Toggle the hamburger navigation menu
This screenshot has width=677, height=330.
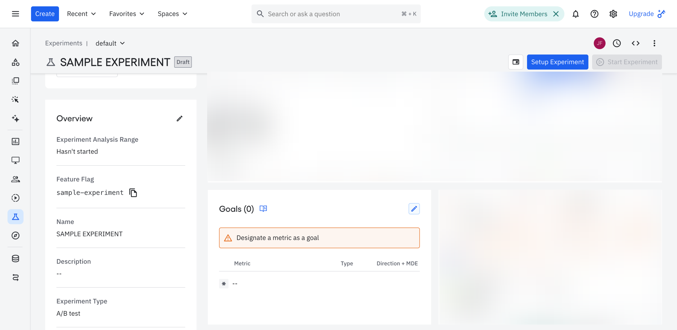pyautogui.click(x=15, y=14)
